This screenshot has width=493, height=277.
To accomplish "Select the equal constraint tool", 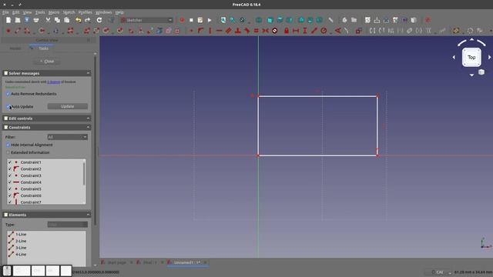I will coord(257,31).
